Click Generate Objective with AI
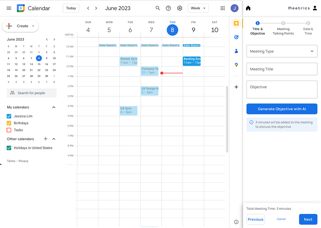The width and height of the screenshot is (321, 228). point(282,109)
